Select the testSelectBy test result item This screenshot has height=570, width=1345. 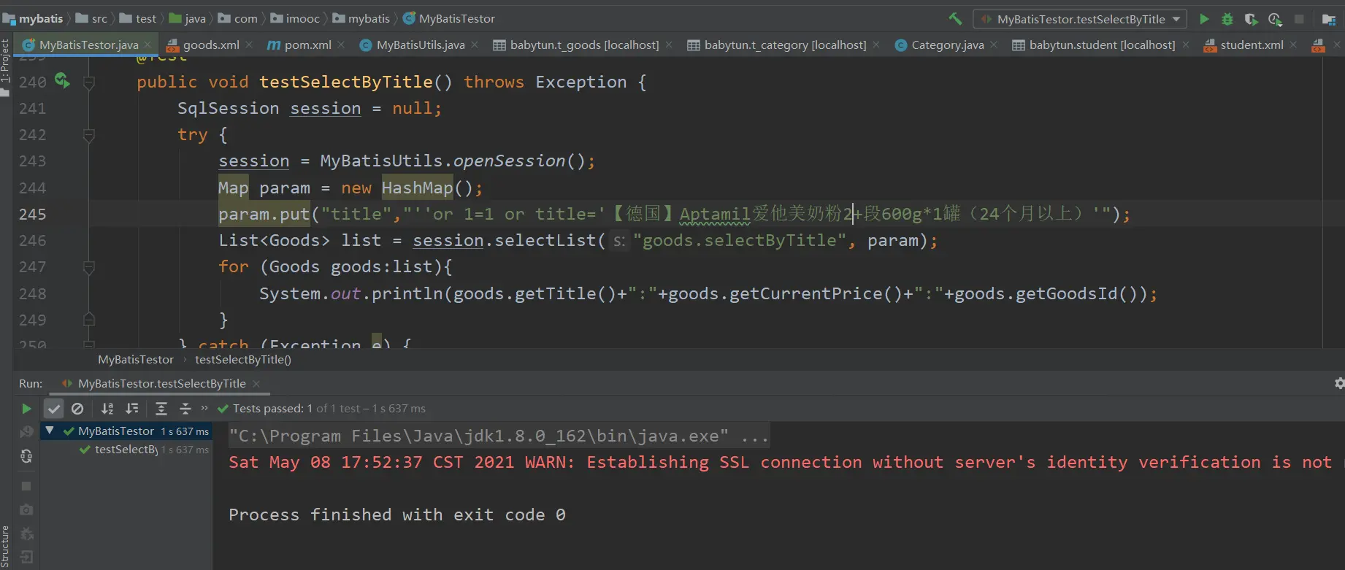(x=126, y=450)
